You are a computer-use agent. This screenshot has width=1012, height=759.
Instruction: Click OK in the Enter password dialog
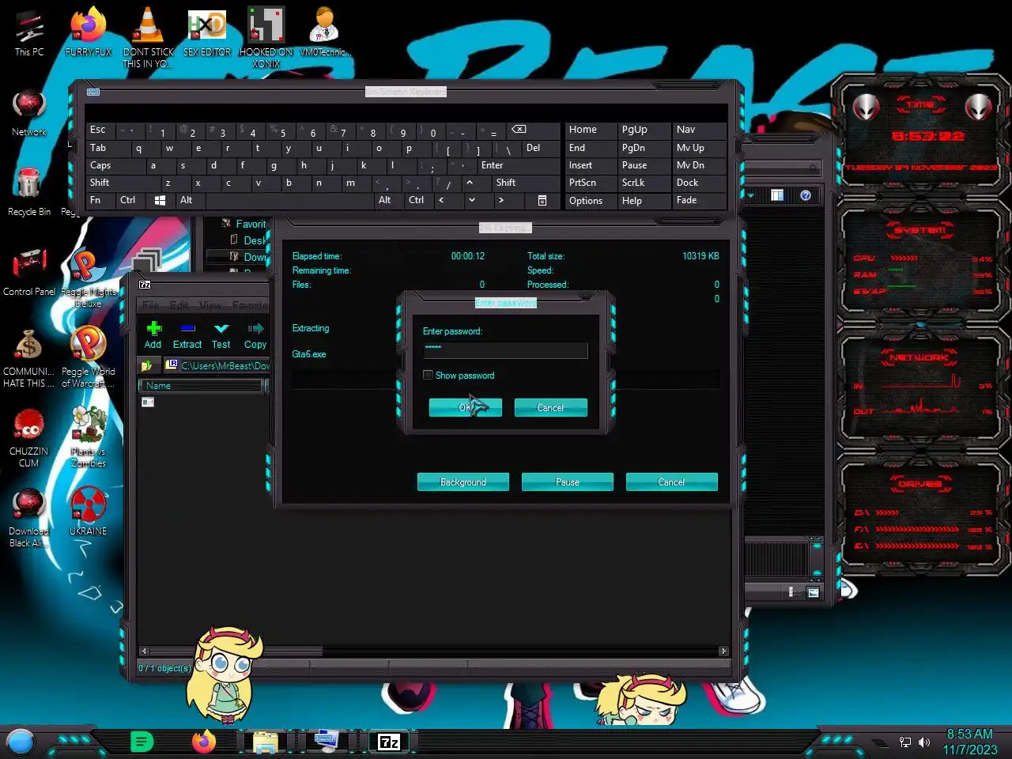pyautogui.click(x=466, y=407)
